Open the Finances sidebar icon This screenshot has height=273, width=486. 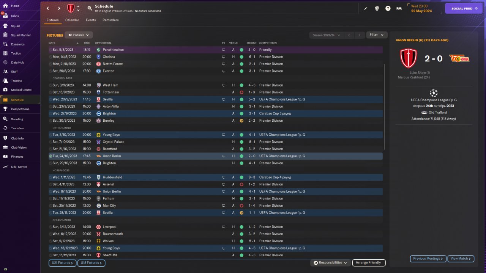[x=6, y=157]
